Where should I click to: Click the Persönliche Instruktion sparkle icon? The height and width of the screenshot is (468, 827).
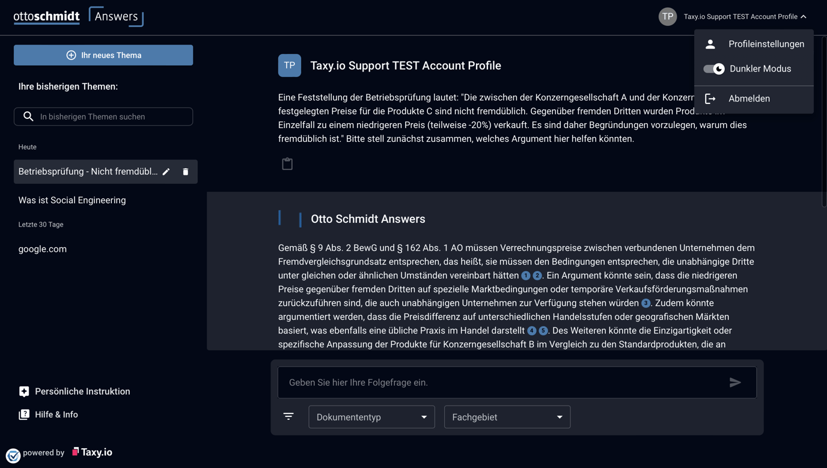pyautogui.click(x=23, y=391)
